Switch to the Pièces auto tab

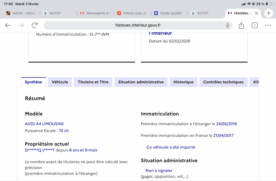(132, 13)
